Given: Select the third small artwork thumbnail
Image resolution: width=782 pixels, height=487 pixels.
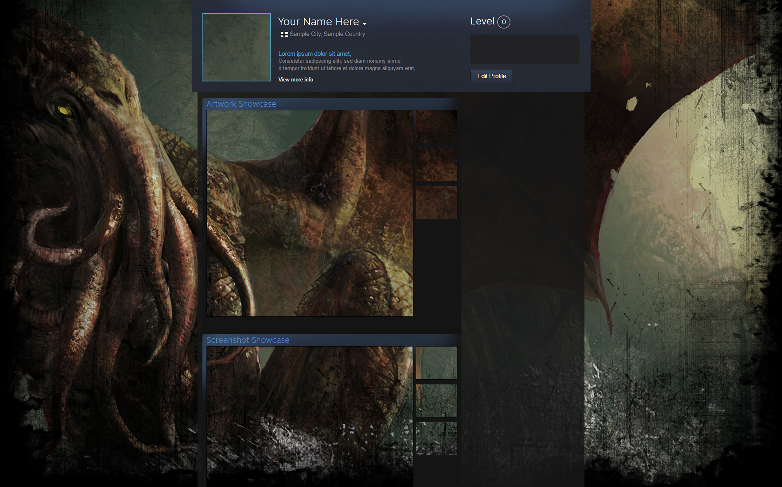Looking at the screenshot, I should (436, 202).
